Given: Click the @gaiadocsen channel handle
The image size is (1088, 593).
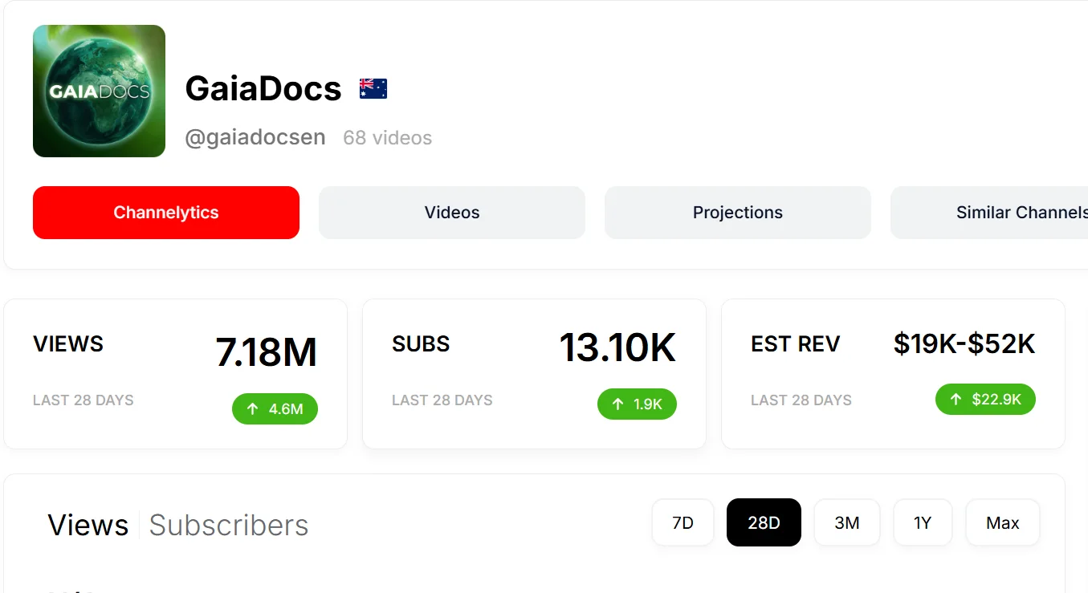Looking at the screenshot, I should pyautogui.click(x=255, y=138).
